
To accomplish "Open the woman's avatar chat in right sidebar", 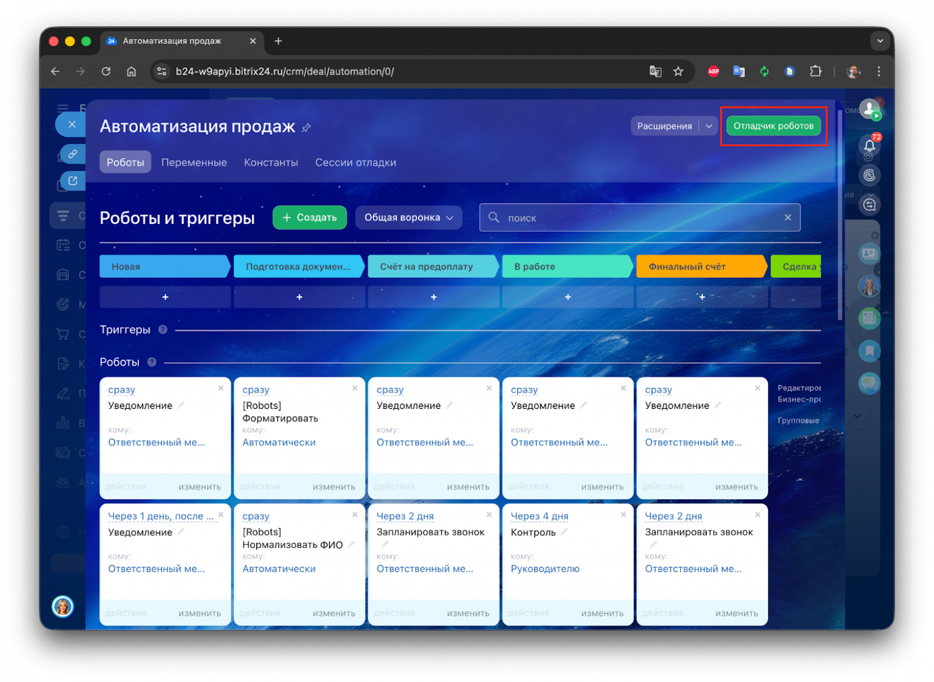I will [x=869, y=286].
